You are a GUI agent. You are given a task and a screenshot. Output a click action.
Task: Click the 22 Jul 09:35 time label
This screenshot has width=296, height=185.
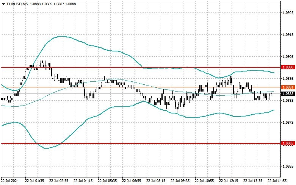(180, 181)
